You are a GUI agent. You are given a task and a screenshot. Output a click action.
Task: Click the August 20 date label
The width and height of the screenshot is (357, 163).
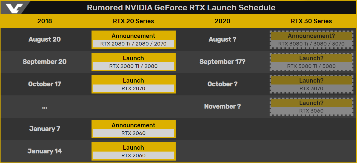45,39
